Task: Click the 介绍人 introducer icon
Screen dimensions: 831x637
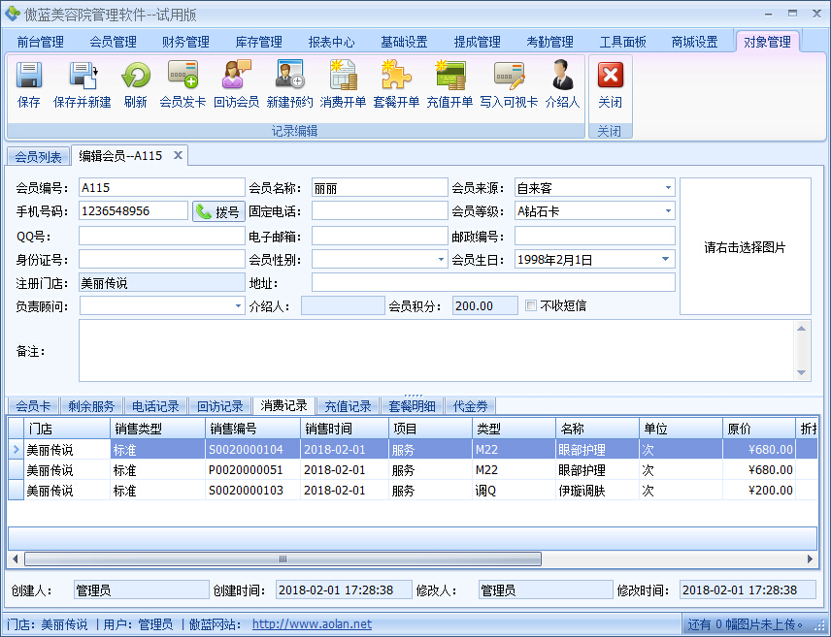Action: coord(560,82)
